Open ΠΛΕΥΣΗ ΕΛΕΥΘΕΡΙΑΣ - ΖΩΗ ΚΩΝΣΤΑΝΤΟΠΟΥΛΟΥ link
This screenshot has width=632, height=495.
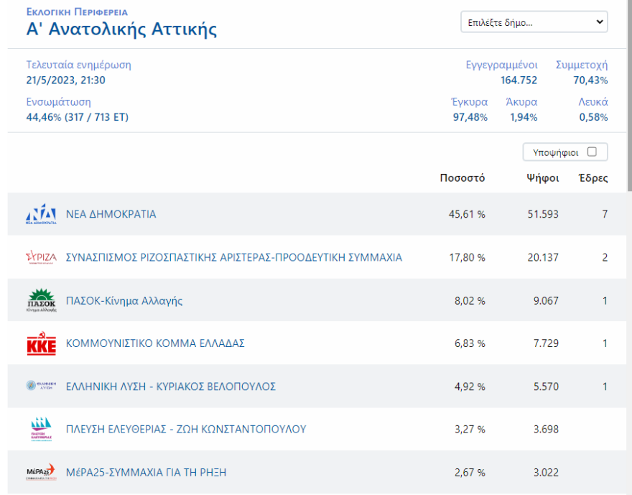point(186,430)
